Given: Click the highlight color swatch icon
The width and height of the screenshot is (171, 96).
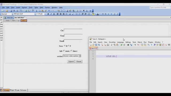Looking at the screenshot, I should (x=93, y=14).
